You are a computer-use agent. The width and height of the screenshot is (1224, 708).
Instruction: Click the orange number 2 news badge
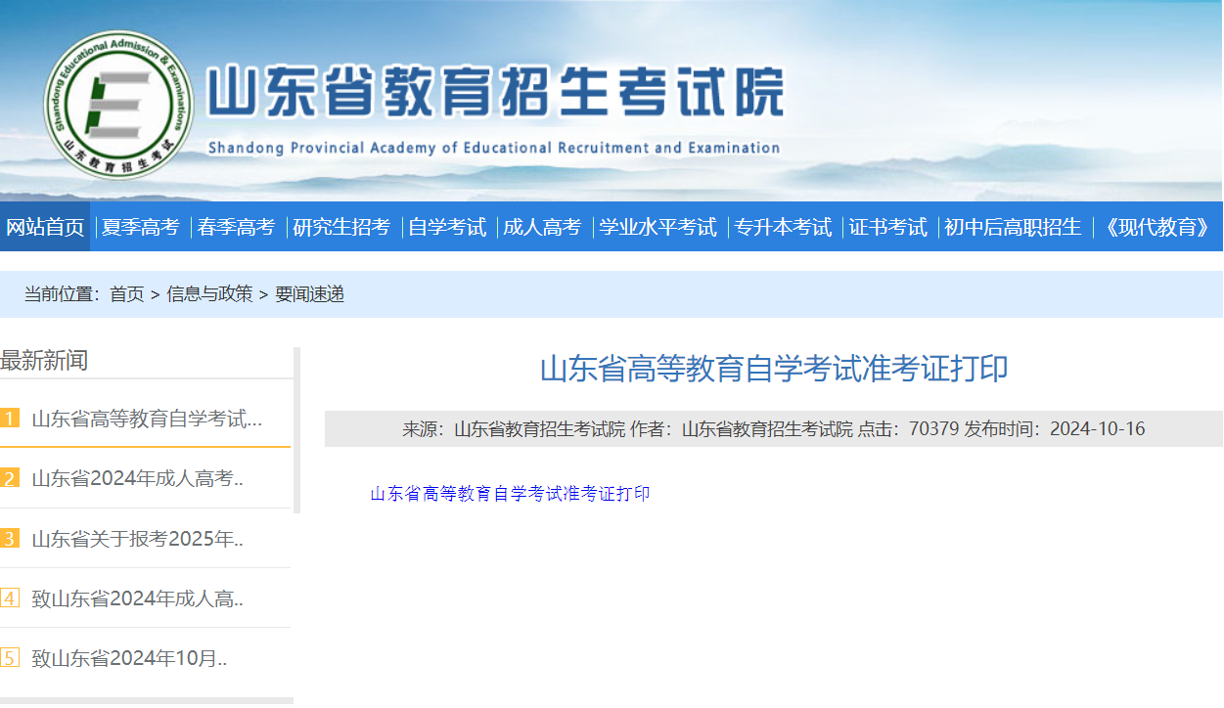tap(10, 478)
